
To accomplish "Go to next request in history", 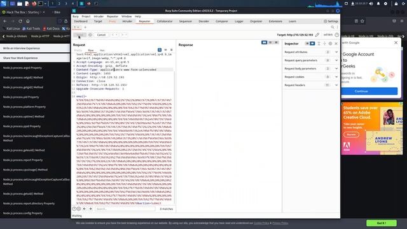I will (x=123, y=34).
